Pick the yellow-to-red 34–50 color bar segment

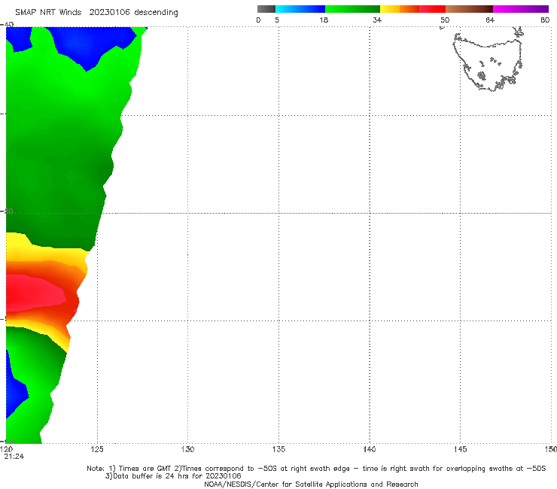[x=412, y=9]
